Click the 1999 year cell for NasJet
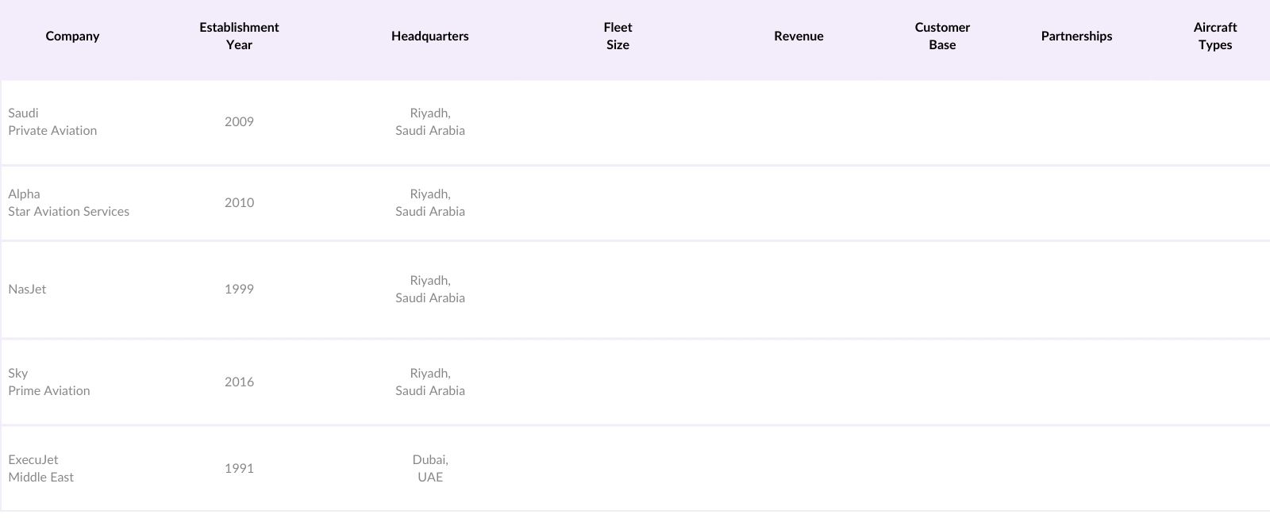The height and width of the screenshot is (518, 1270). [239, 289]
